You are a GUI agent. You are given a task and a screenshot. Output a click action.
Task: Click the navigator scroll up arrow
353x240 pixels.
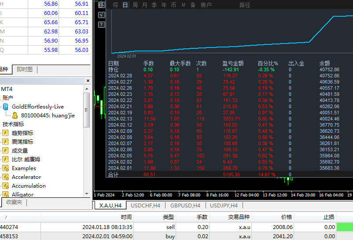tap(87, 89)
